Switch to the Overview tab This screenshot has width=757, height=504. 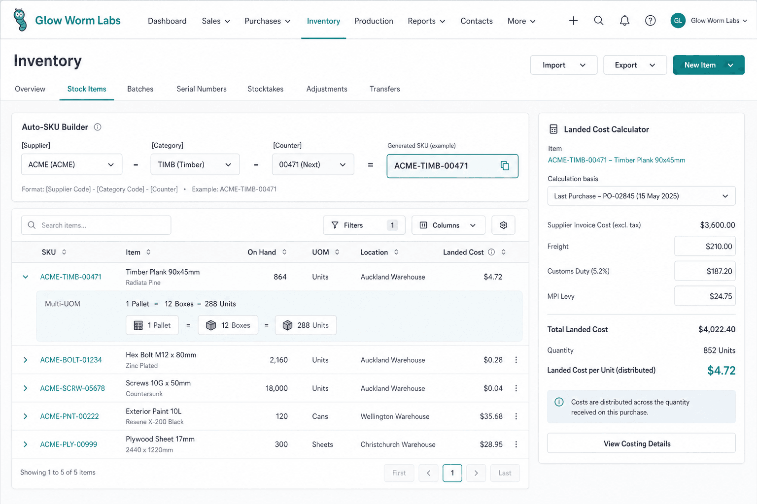30,89
